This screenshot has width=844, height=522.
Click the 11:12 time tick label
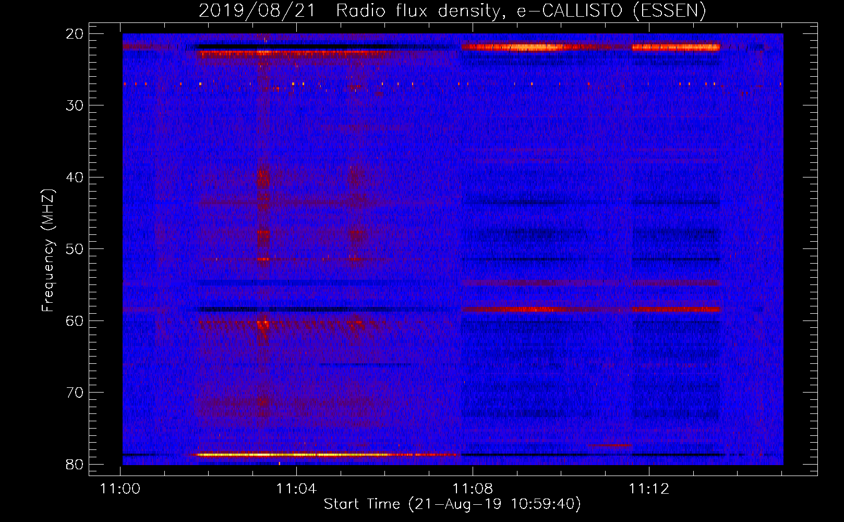tap(648, 489)
